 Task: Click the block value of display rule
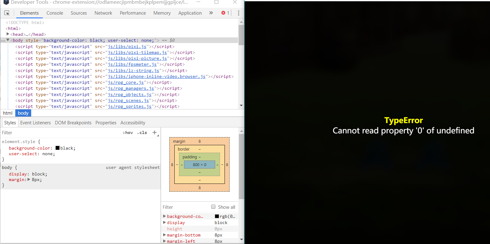tap(38, 174)
